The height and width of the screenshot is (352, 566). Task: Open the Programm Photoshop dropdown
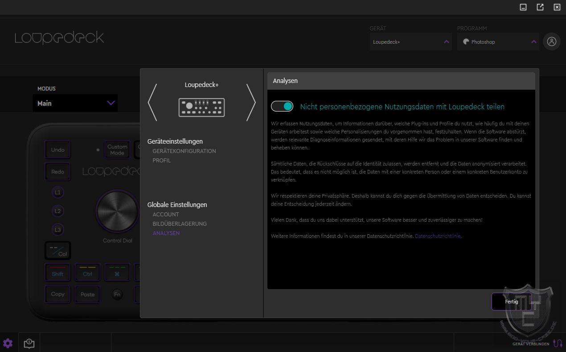pos(498,41)
